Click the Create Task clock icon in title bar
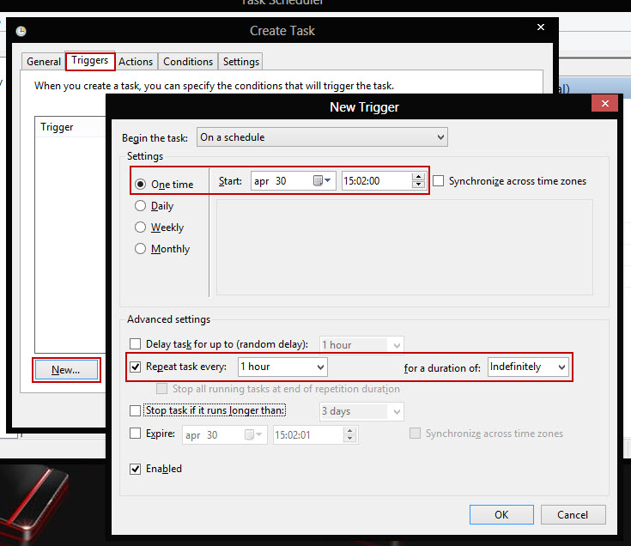Screen dimensions: 631x546 coord(21,31)
